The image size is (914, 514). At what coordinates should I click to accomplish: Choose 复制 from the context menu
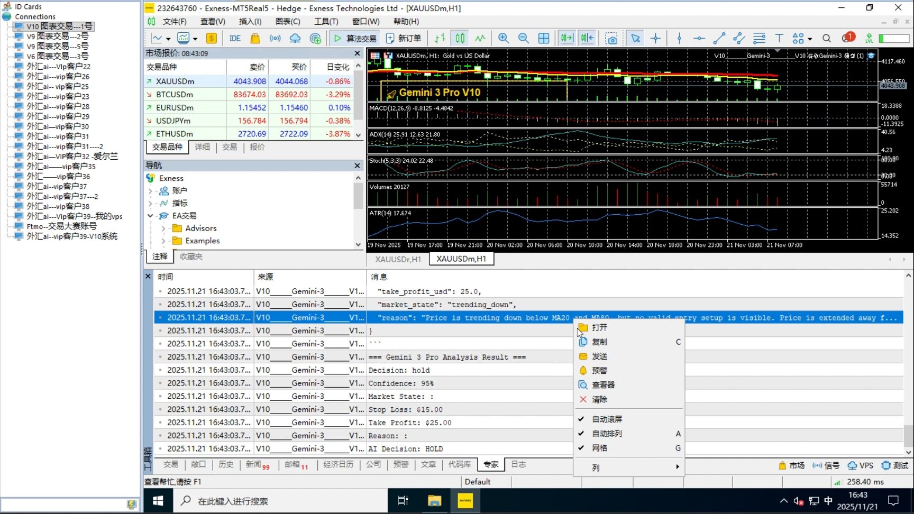[x=599, y=342]
